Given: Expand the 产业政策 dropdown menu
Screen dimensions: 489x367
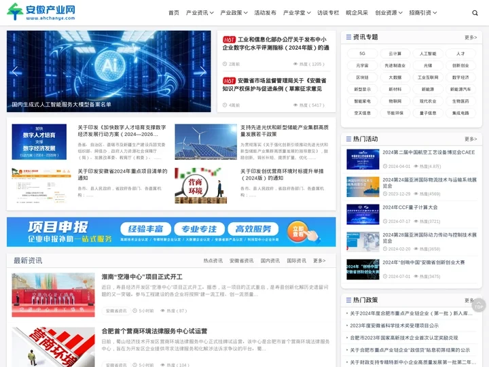Looking at the screenshot, I should coord(234,13).
